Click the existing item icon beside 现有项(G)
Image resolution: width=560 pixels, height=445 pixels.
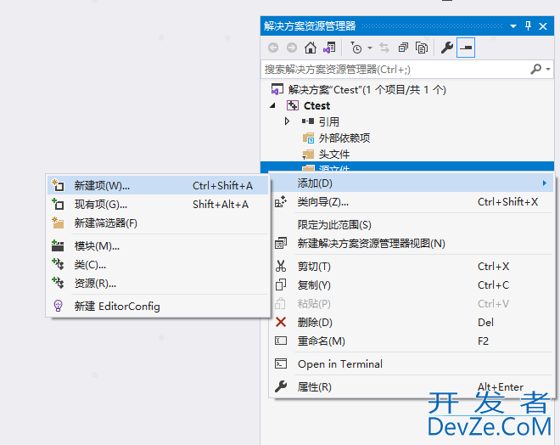58,204
